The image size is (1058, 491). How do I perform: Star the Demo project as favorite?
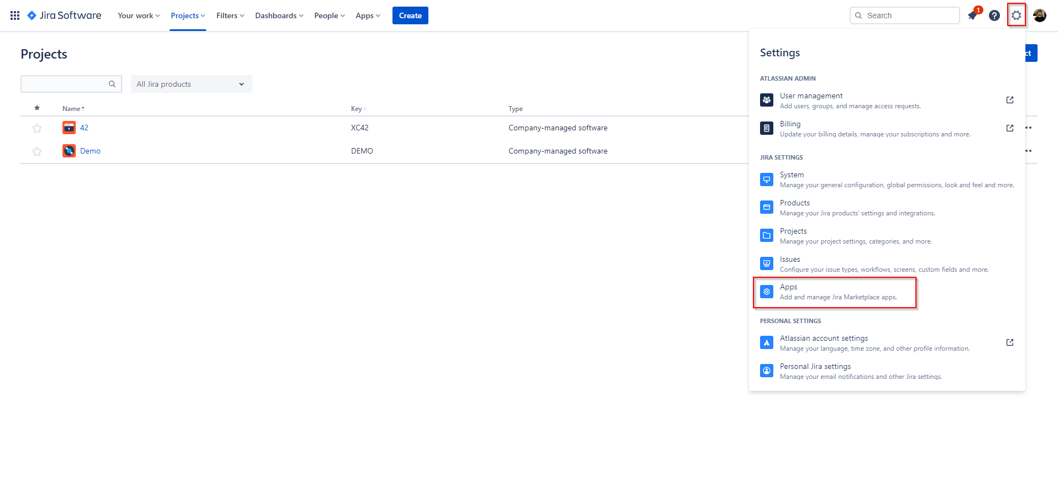(37, 151)
